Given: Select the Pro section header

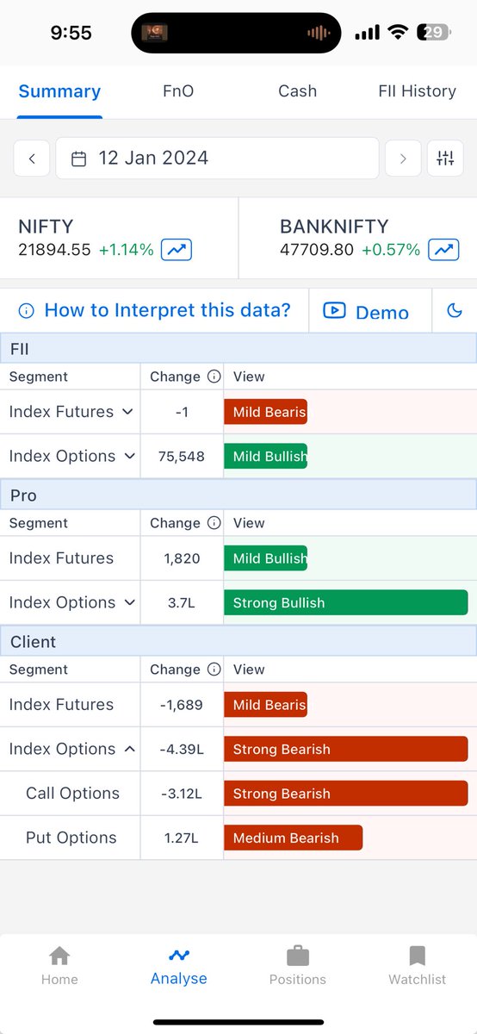Looking at the screenshot, I should coord(238,495).
